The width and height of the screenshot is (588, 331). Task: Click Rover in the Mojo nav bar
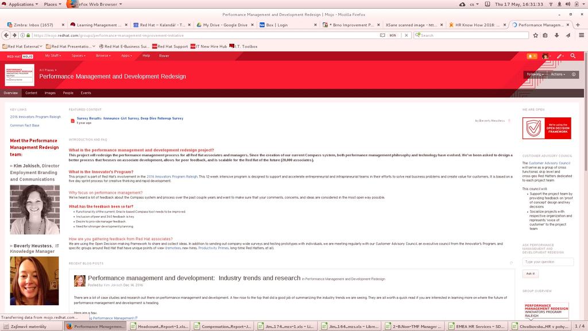(x=164, y=56)
